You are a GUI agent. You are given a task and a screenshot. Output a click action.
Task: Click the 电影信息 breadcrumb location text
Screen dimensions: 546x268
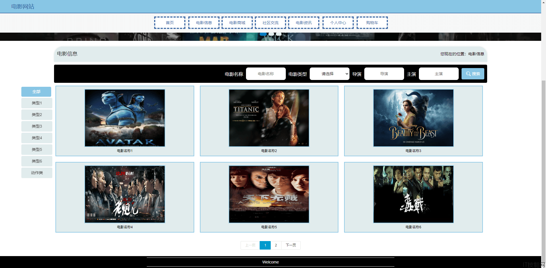476,54
